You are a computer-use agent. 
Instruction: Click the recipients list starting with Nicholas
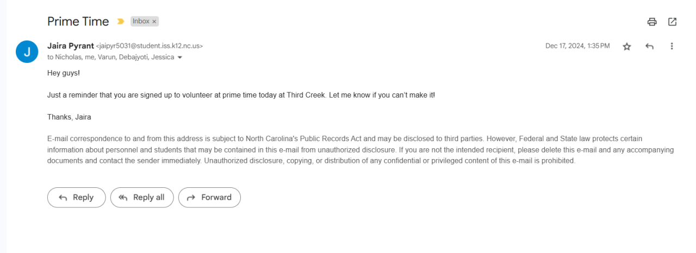(x=111, y=57)
